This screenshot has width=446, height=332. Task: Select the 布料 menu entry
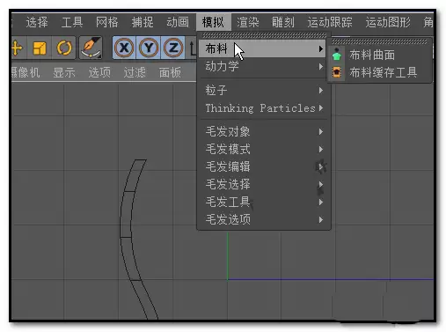point(263,48)
